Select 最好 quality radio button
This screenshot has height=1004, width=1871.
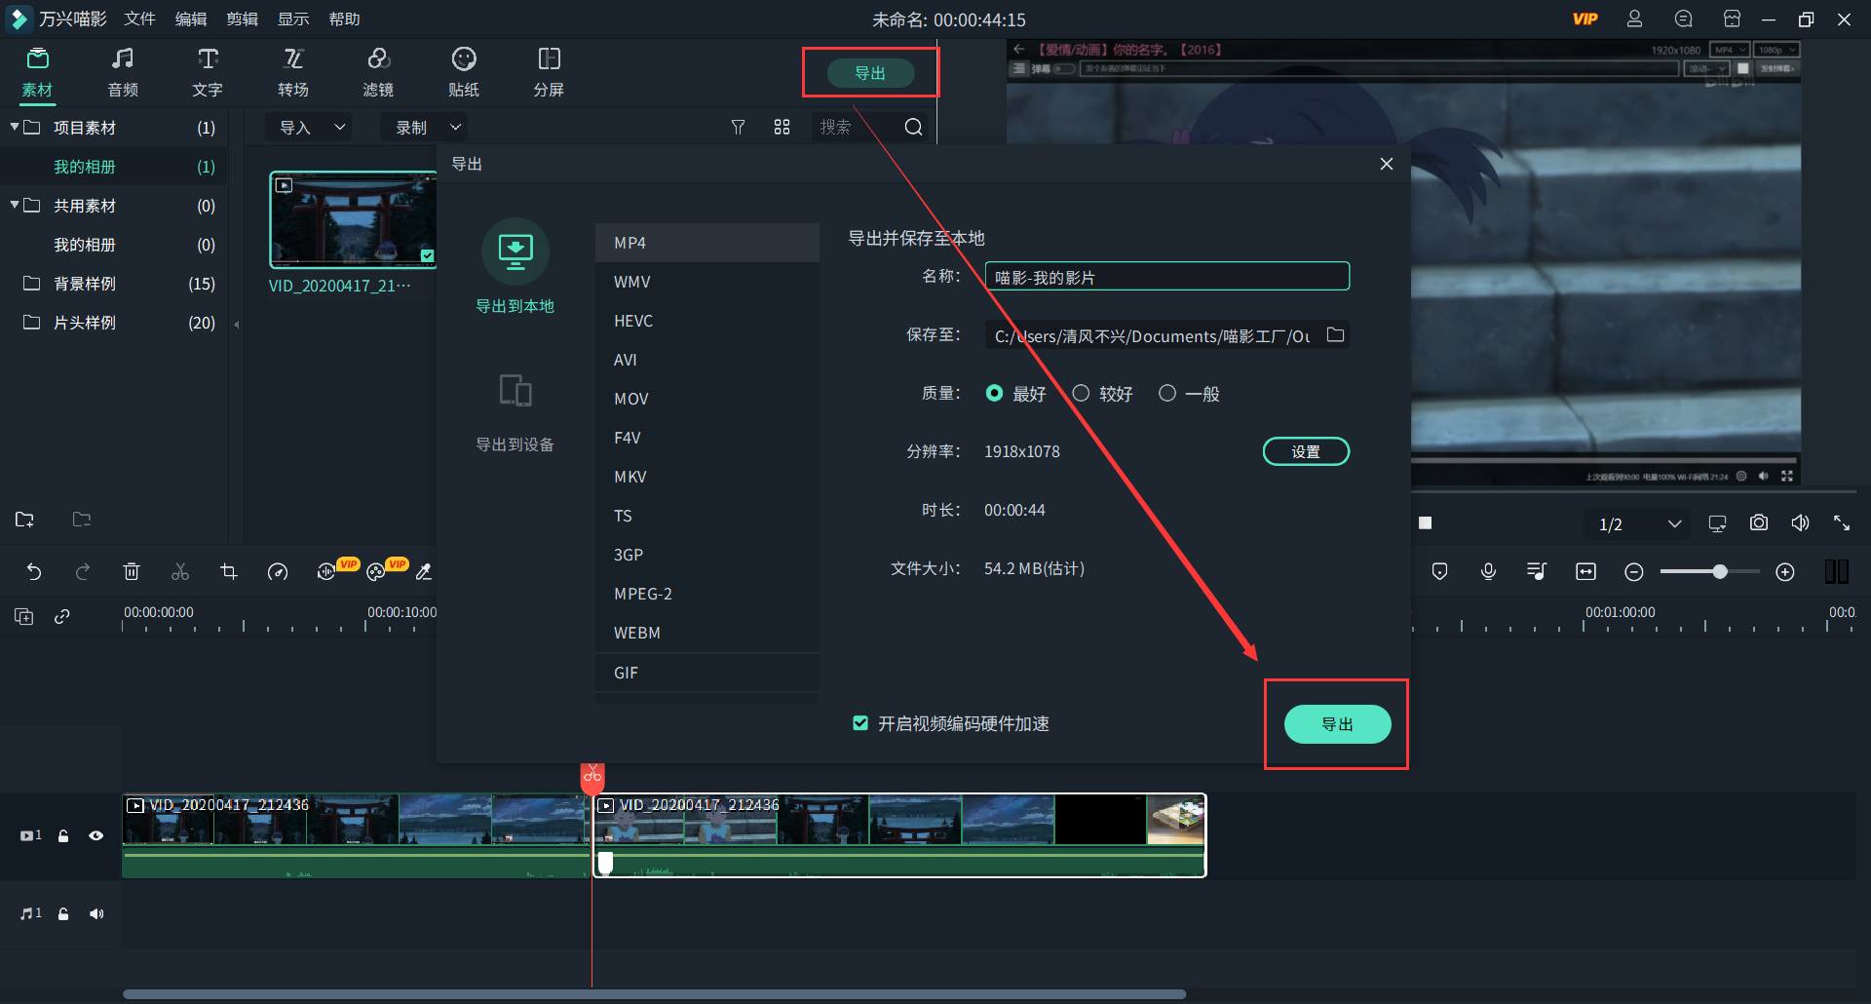tap(994, 393)
